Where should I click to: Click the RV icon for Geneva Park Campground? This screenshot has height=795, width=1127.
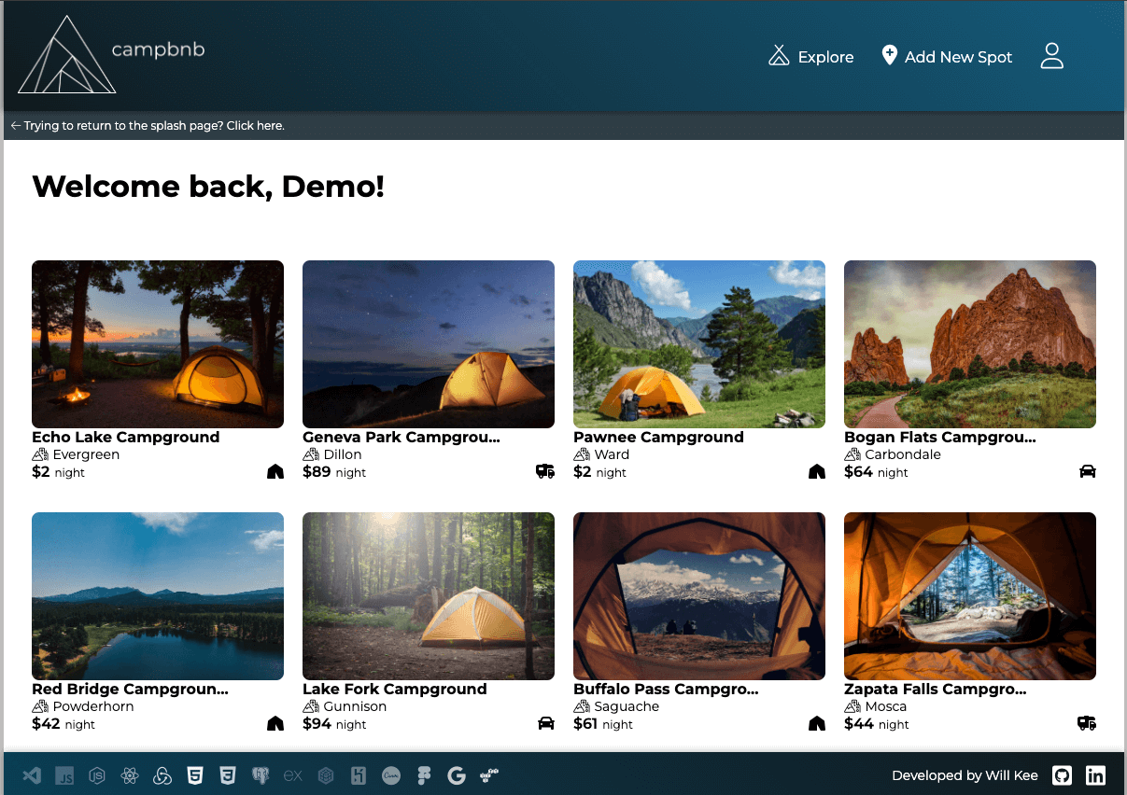point(545,472)
